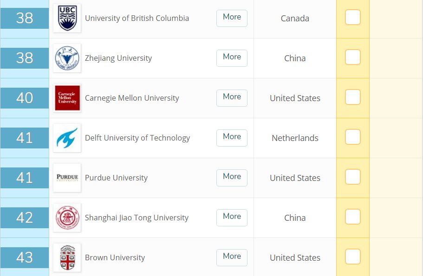The width and height of the screenshot is (423, 276).
Task: Click the Purdue University logo
Action: click(x=67, y=178)
